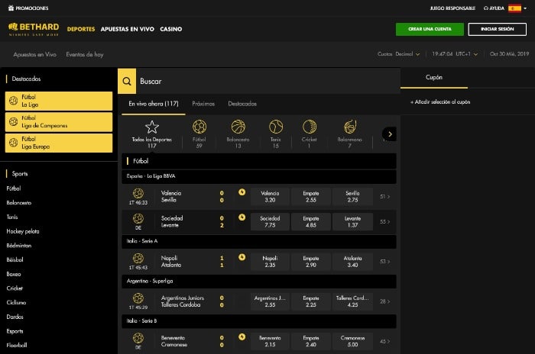The image size is (535, 354).
Task: Expand 28 more markets for Argentinos match
Action: click(x=385, y=301)
